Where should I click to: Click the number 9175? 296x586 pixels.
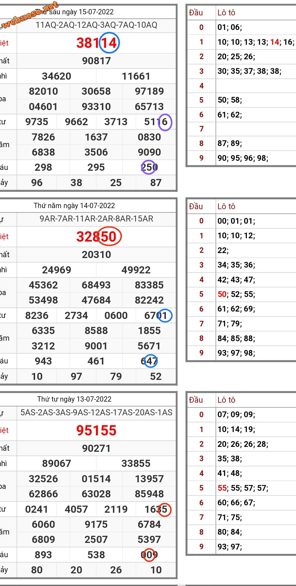(96, 525)
